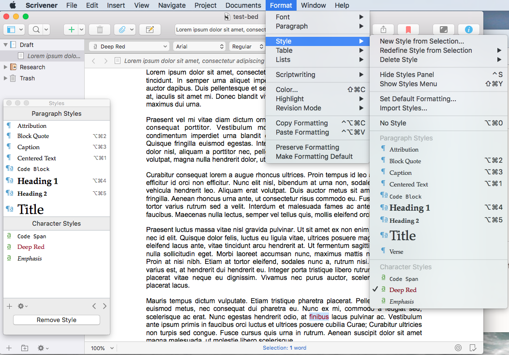The image size is (509, 355).
Task: Click the quick reference edit note icon
Action: 150,30
